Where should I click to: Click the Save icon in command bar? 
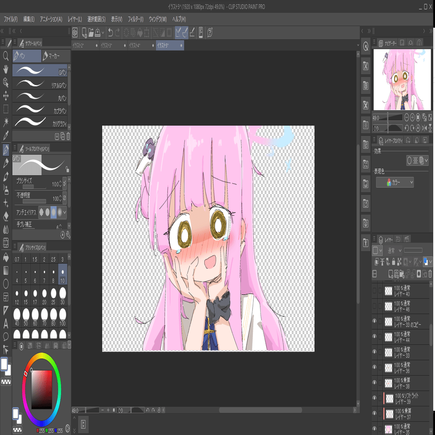(98, 33)
